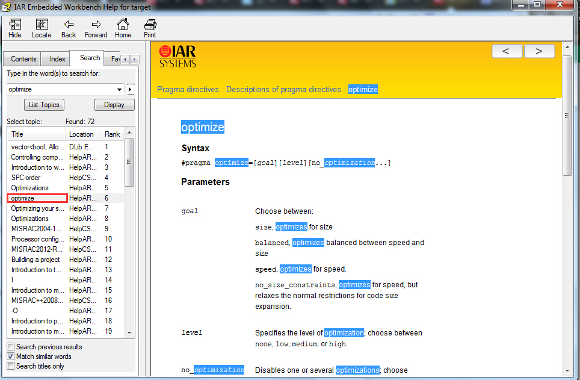Click the Print icon
This screenshot has width=580, height=380.
pos(150,25)
